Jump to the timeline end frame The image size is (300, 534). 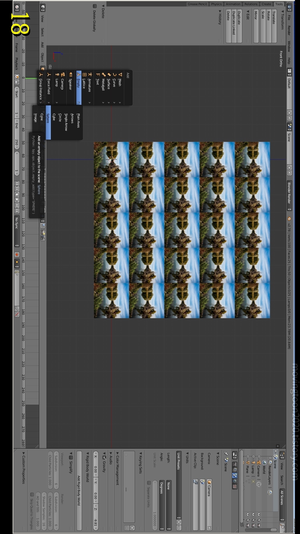(x=17, y=211)
